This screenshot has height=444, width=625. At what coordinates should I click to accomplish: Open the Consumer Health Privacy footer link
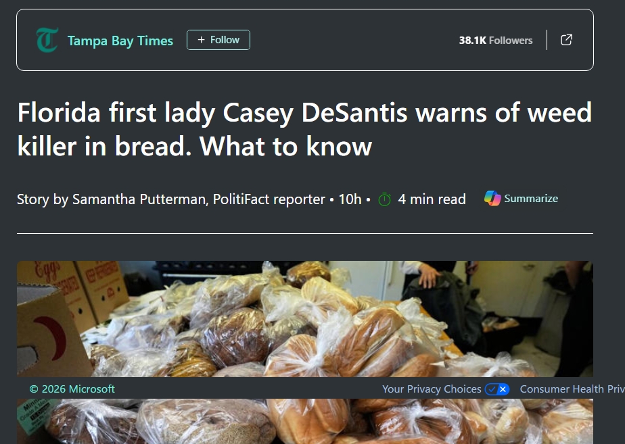(x=572, y=389)
